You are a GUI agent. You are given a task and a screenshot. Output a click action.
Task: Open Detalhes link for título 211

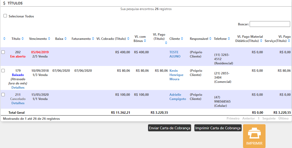tap(18, 103)
